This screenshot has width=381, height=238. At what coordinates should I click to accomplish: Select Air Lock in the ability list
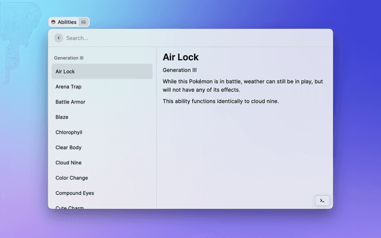[x=102, y=71]
